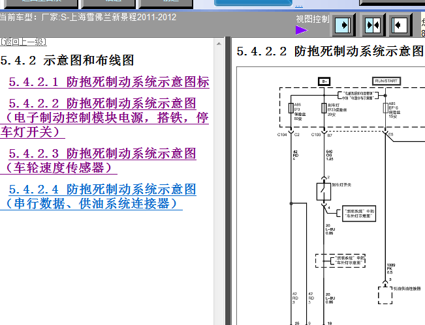Click the E5 terminal label

pos(390,135)
